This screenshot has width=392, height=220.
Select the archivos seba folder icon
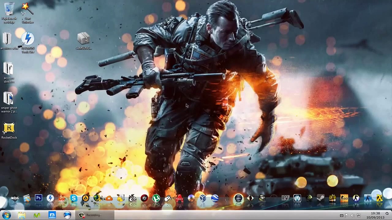point(9,41)
